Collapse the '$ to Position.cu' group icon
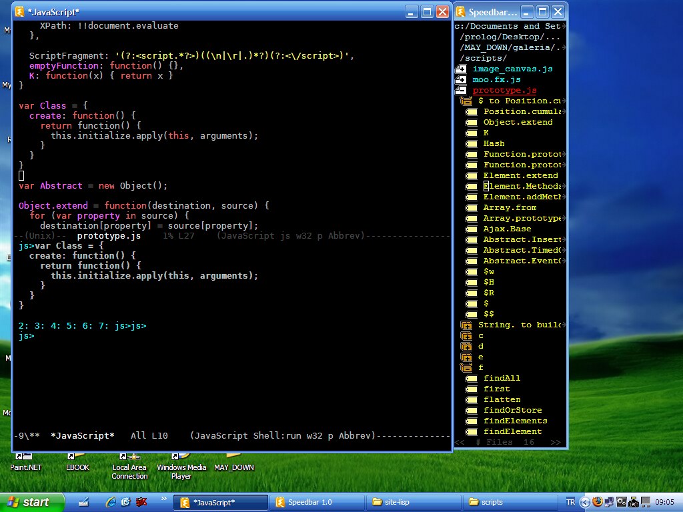The width and height of the screenshot is (683, 512). (466, 101)
